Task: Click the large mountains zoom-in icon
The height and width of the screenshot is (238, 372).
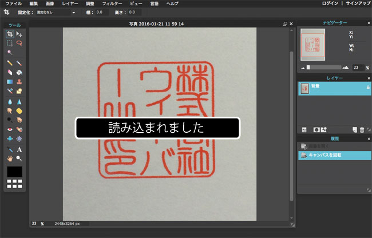Action: pos(346,68)
